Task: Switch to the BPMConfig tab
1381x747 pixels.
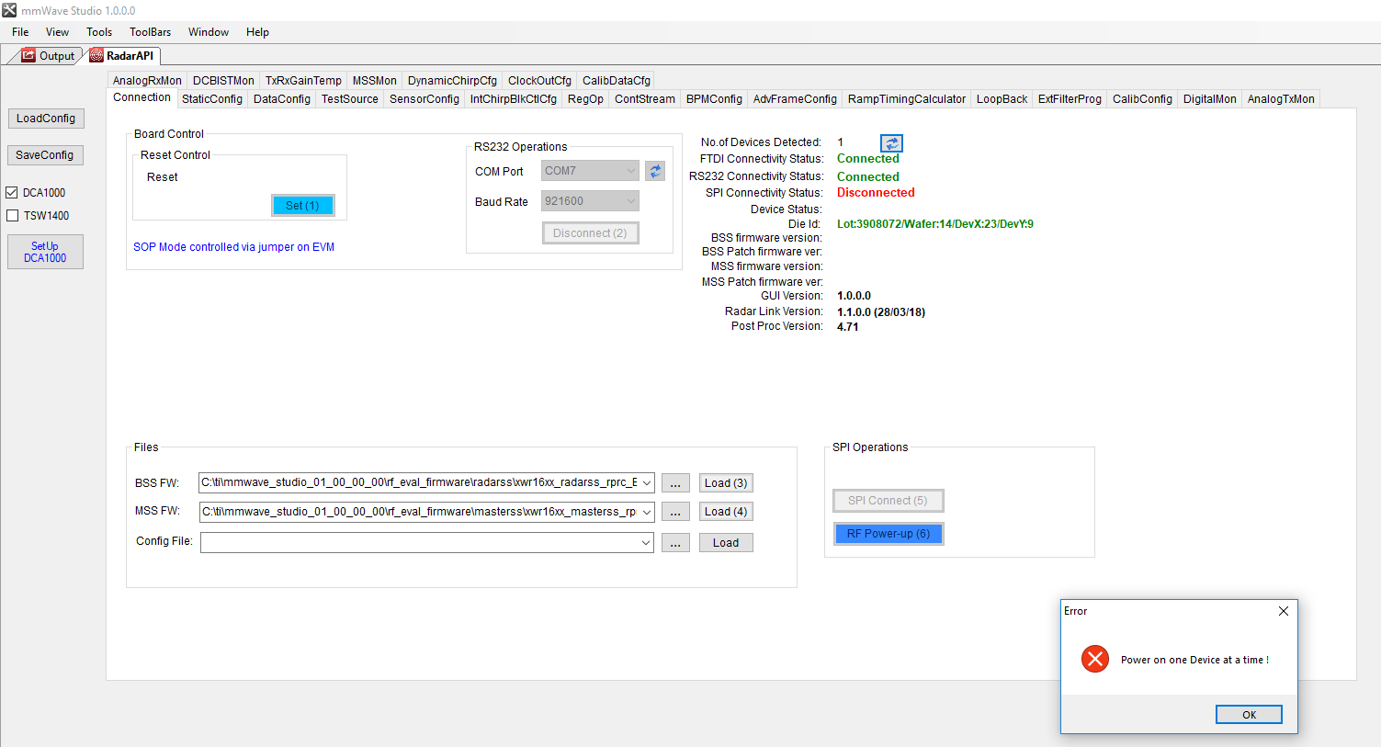Action: tap(714, 99)
